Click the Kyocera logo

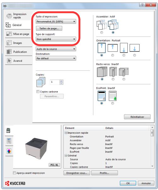click(x=15, y=183)
